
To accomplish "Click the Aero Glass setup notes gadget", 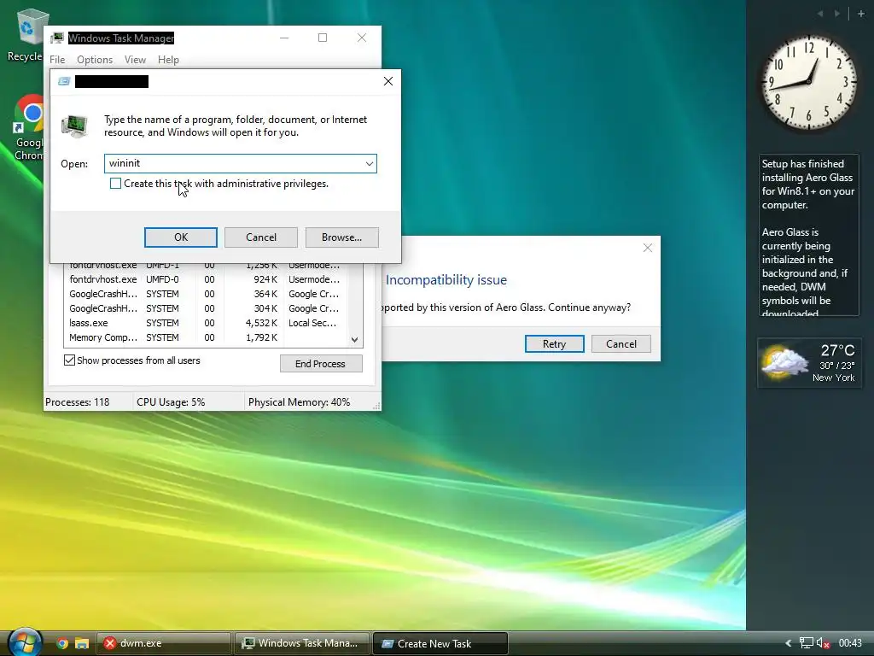I will pyautogui.click(x=809, y=236).
